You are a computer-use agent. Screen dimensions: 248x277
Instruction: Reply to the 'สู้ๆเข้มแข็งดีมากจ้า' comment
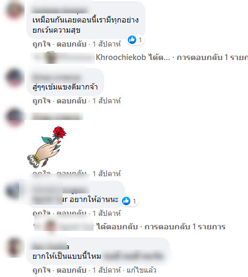pos(72,101)
